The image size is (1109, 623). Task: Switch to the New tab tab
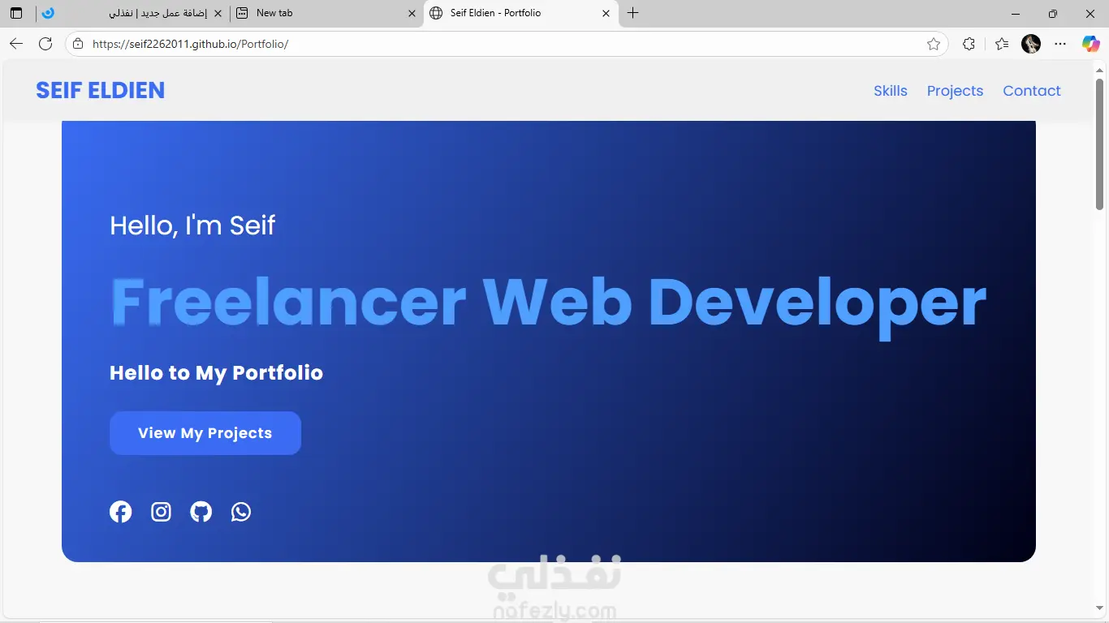[326, 13]
